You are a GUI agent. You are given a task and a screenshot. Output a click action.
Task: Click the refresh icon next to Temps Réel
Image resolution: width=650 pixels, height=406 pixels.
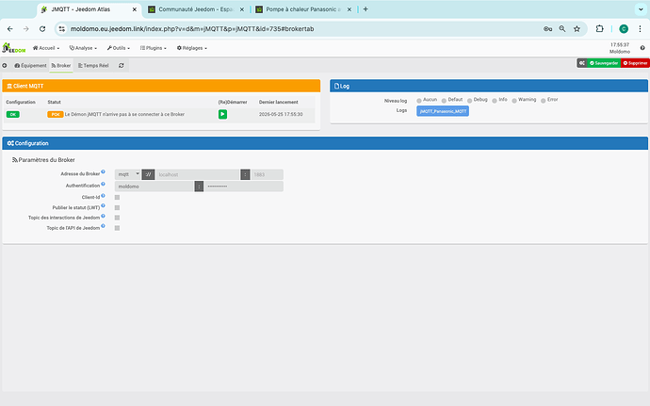click(x=121, y=66)
